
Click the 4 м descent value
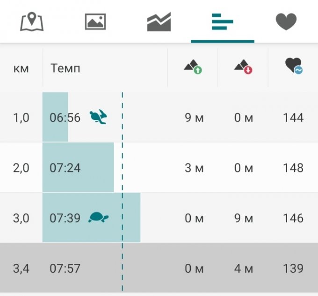tap(244, 268)
